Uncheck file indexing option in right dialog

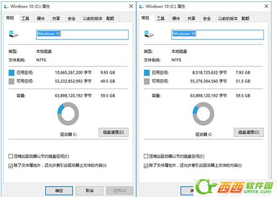[x=146, y=165]
